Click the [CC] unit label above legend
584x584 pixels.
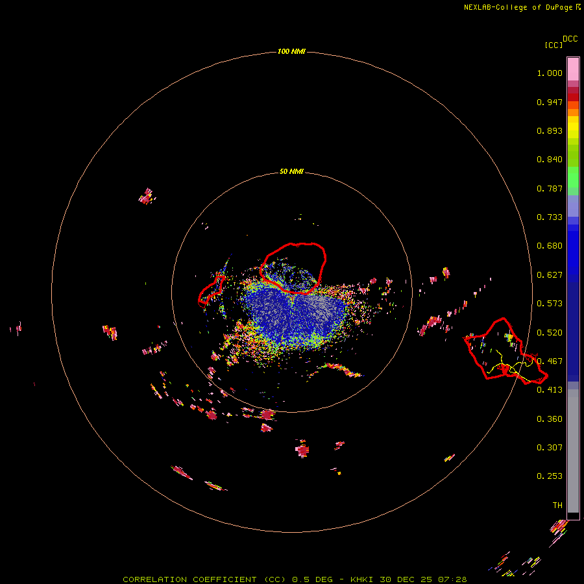pyautogui.click(x=554, y=45)
